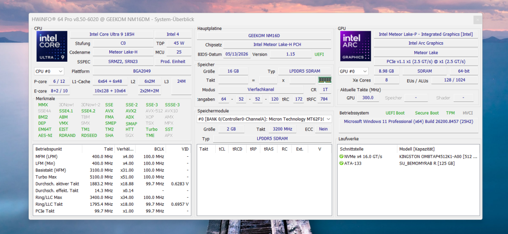Click the Modell [Kapazität] column header

pyautogui.click(x=438, y=149)
